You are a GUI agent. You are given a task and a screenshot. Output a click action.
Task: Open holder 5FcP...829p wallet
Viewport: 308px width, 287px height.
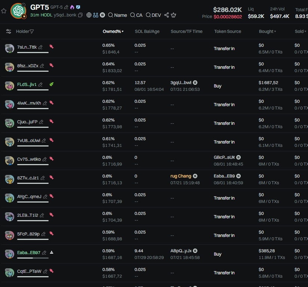(28, 234)
